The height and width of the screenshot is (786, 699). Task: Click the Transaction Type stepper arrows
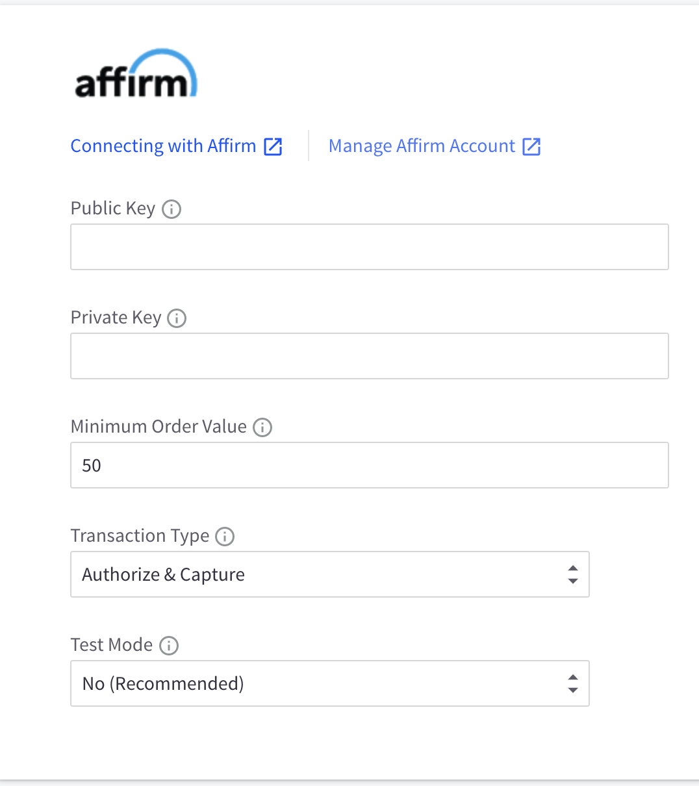click(x=572, y=574)
